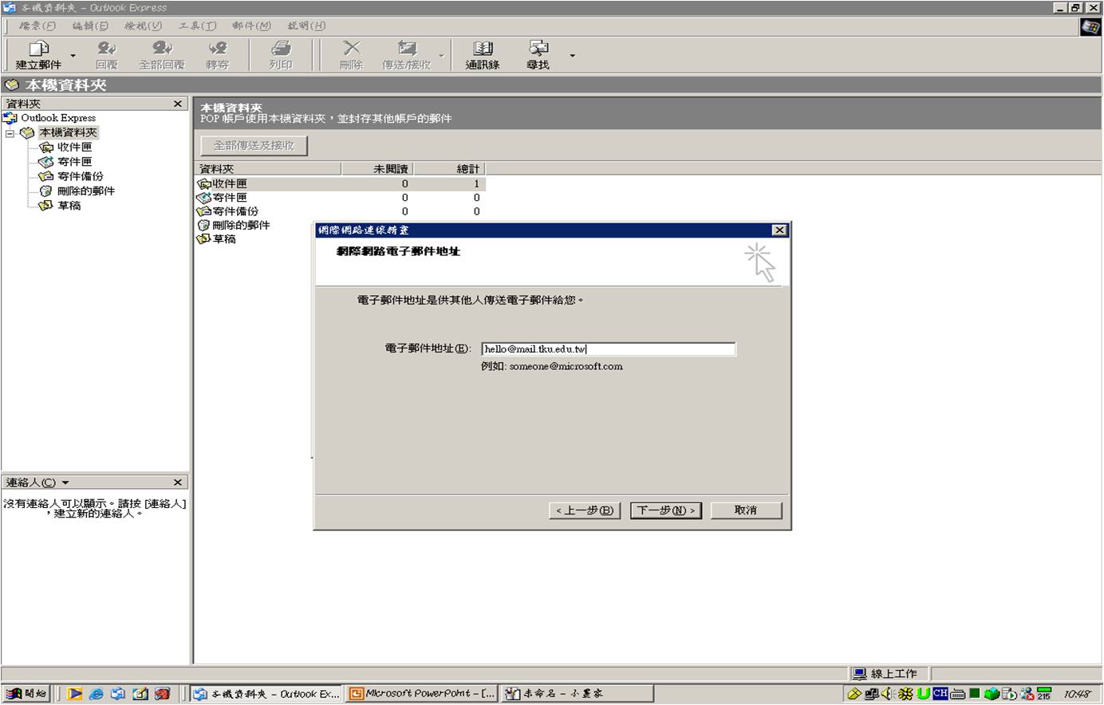Select Outlook Express root in folder tree
This screenshot has height=705, width=1104.
58,118
